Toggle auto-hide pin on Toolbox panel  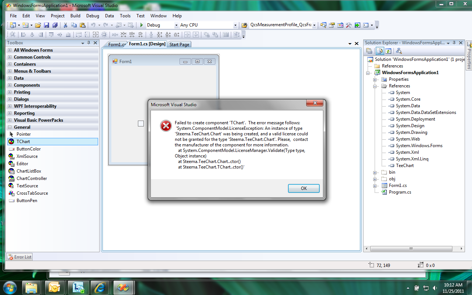pyautogui.click(x=88, y=43)
